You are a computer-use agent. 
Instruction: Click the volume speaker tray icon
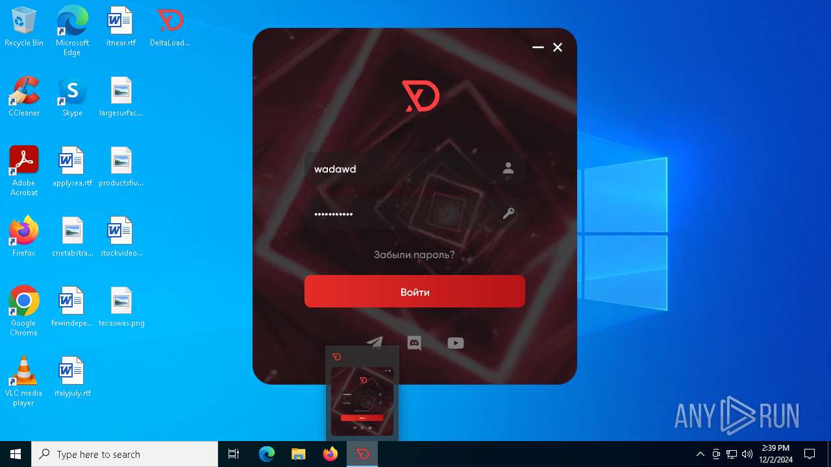[x=747, y=454]
